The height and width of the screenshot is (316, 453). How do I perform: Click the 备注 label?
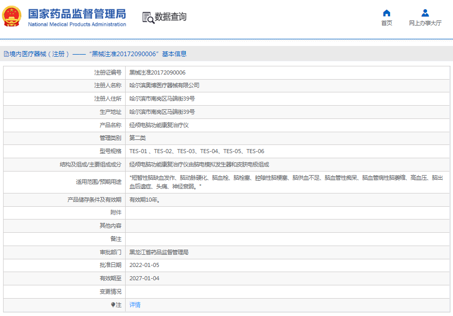click(116, 239)
